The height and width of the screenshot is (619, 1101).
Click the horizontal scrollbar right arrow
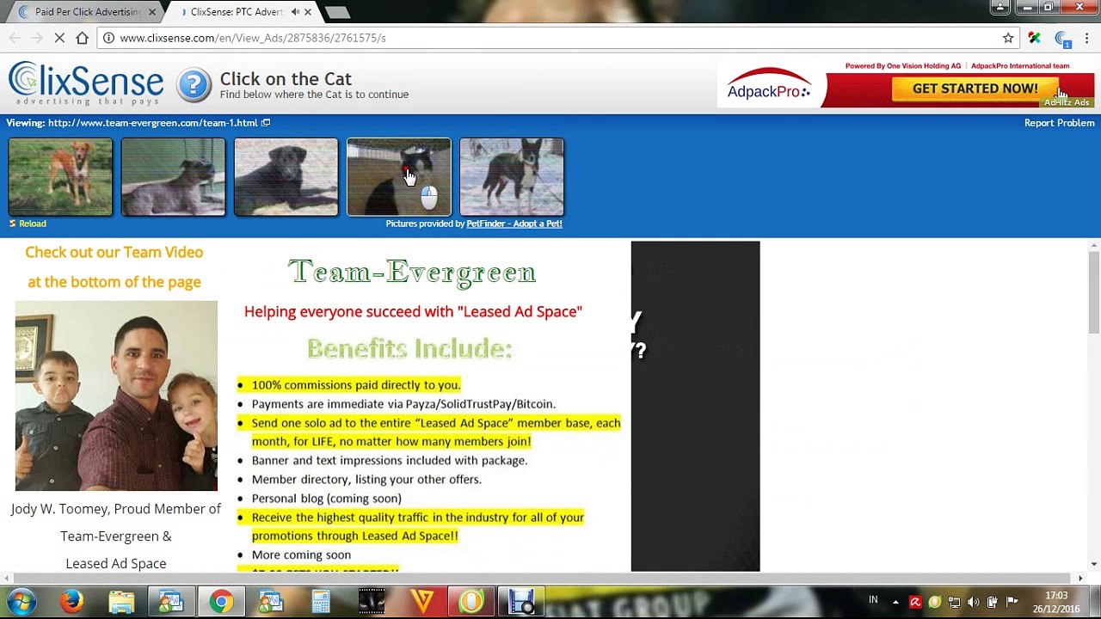(1080, 578)
